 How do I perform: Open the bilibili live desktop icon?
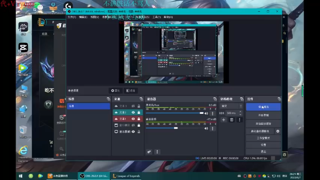pos(23,28)
